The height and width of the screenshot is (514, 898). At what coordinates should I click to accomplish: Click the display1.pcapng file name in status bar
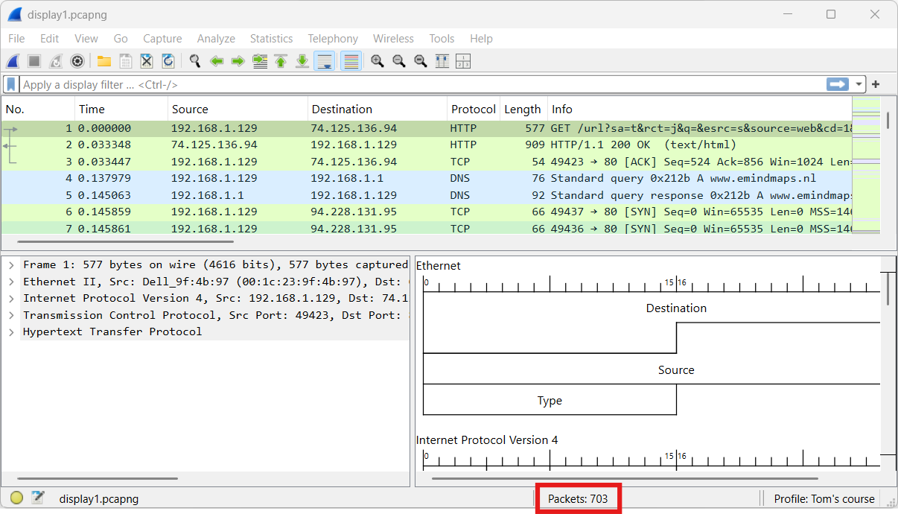click(99, 499)
